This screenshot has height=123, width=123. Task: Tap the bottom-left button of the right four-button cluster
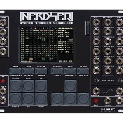(x=58, y=99)
